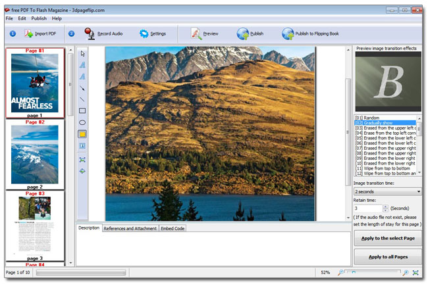The image size is (428, 288).
Task: Click the fit page icon in status bar
Action: [x=415, y=272]
